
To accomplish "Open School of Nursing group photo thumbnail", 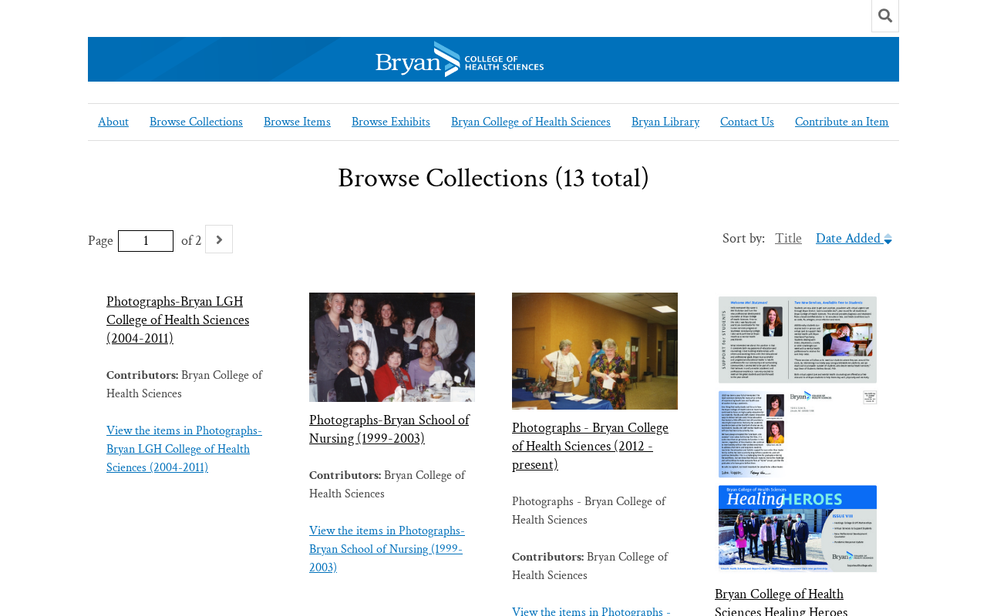I will pyautogui.click(x=392, y=347).
